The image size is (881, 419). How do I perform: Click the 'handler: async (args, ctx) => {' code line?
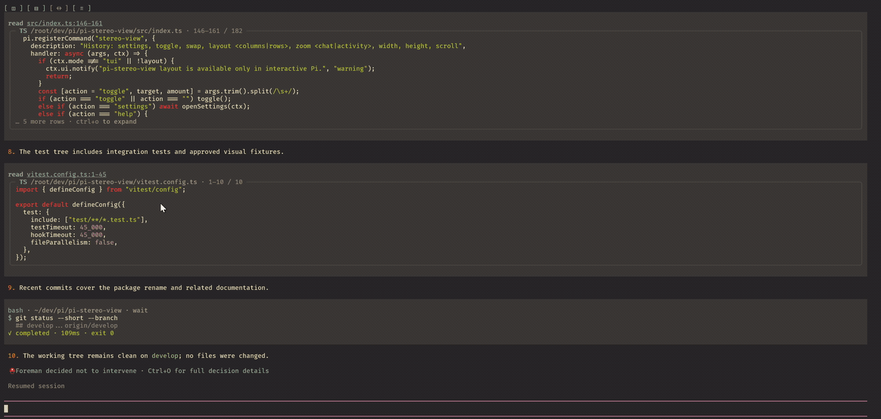point(89,54)
